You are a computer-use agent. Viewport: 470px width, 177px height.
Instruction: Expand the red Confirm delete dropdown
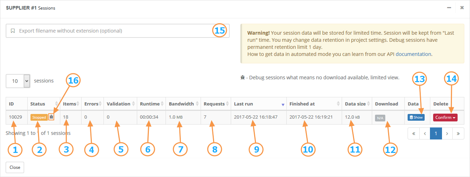445,118
